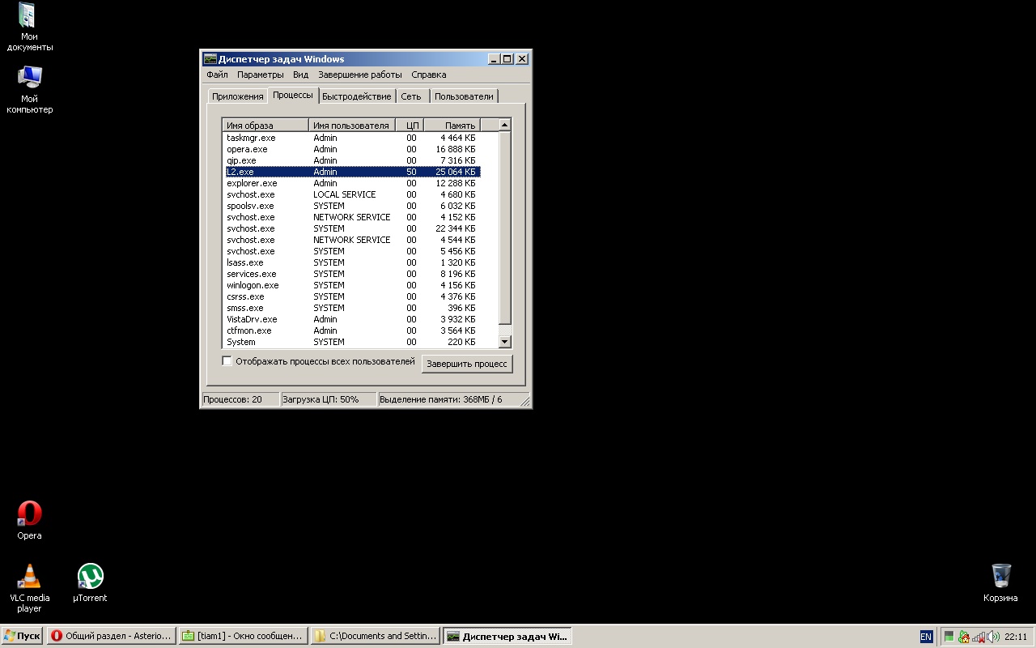Select the opera.exe process row

click(351, 149)
